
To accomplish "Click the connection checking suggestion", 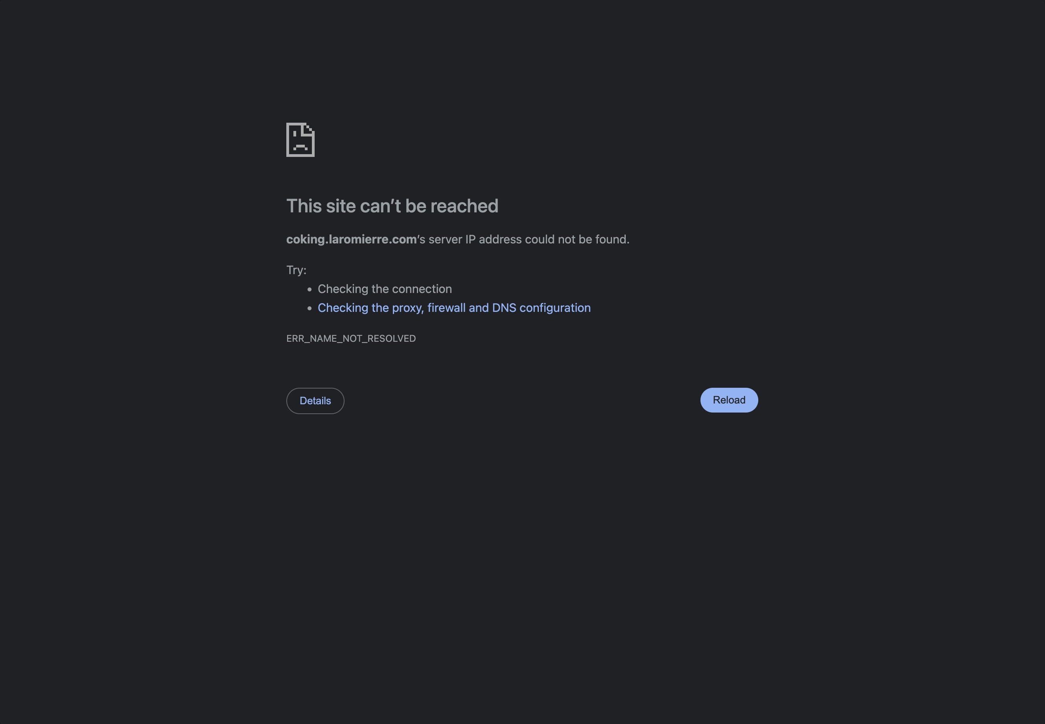I will (384, 289).
